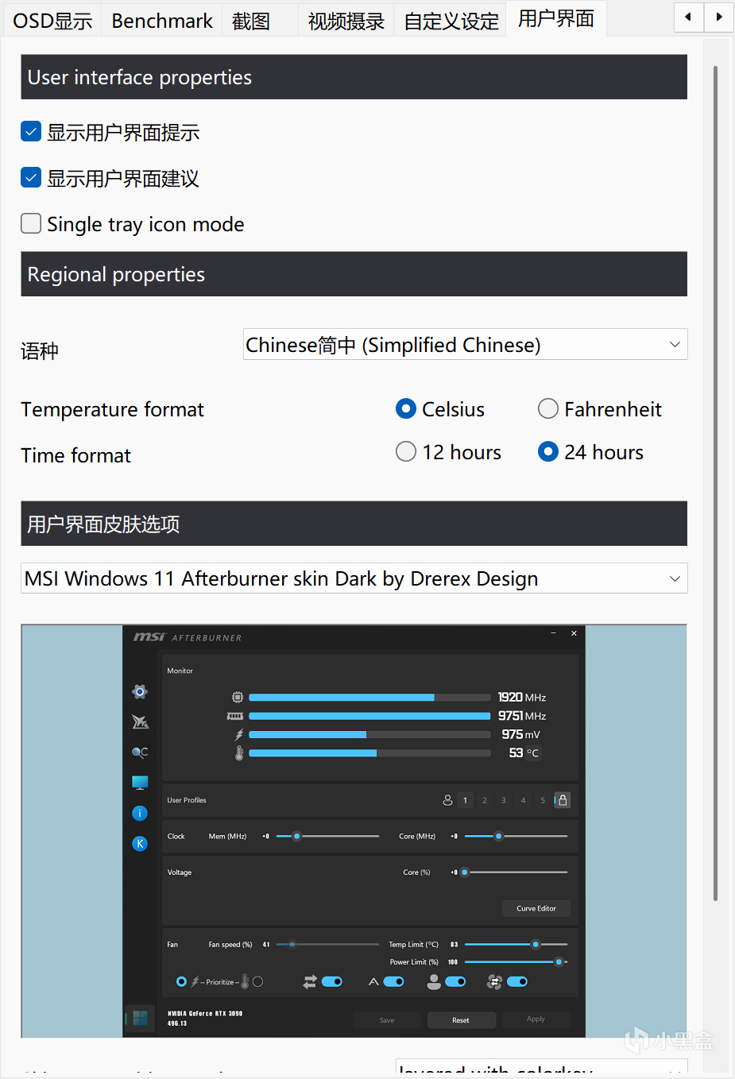Click the profile lock icon in preview
Viewport: 735px width, 1079px height.
click(x=563, y=800)
